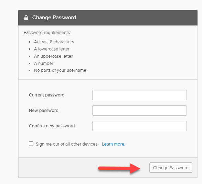The image size is (202, 184).
Task: Click the padlock icon in the header
Action: tap(26, 18)
